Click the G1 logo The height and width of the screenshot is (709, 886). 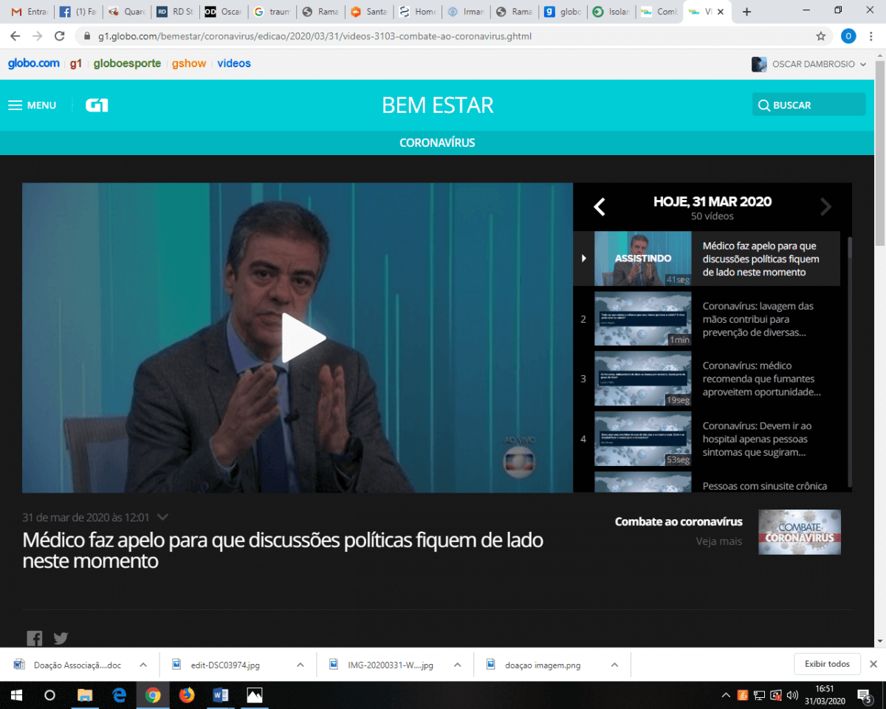coord(97,106)
